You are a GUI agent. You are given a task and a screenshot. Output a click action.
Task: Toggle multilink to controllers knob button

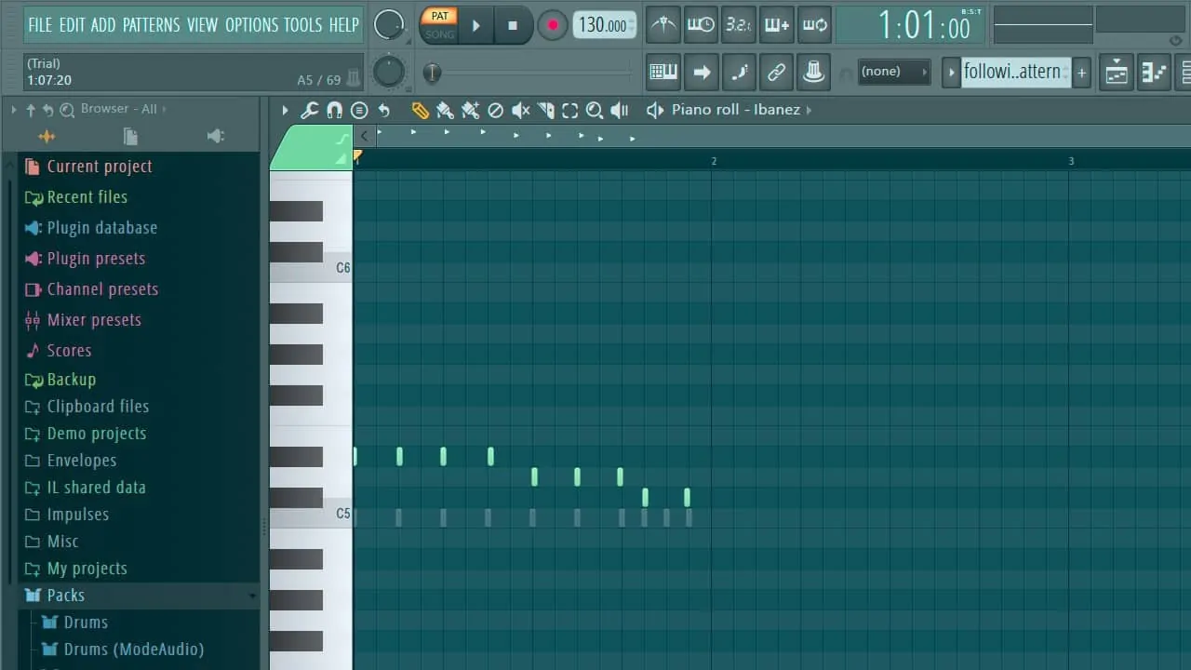[x=815, y=72]
